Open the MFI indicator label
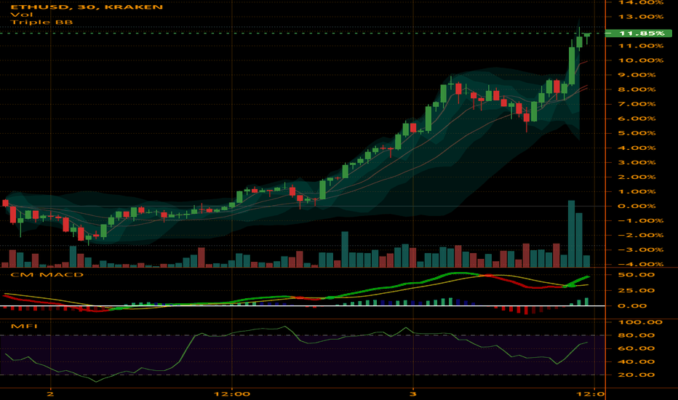 coord(24,326)
